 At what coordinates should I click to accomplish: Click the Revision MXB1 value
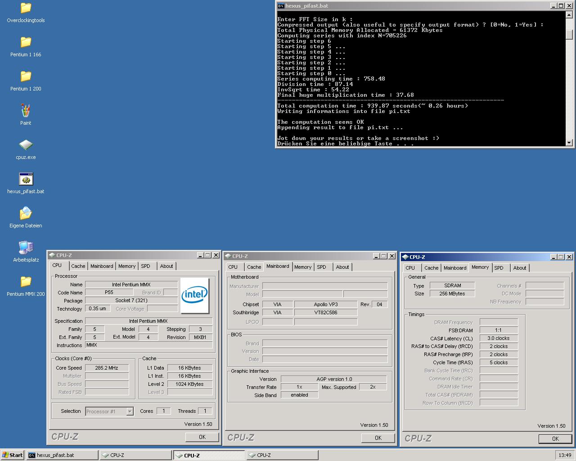coord(200,337)
